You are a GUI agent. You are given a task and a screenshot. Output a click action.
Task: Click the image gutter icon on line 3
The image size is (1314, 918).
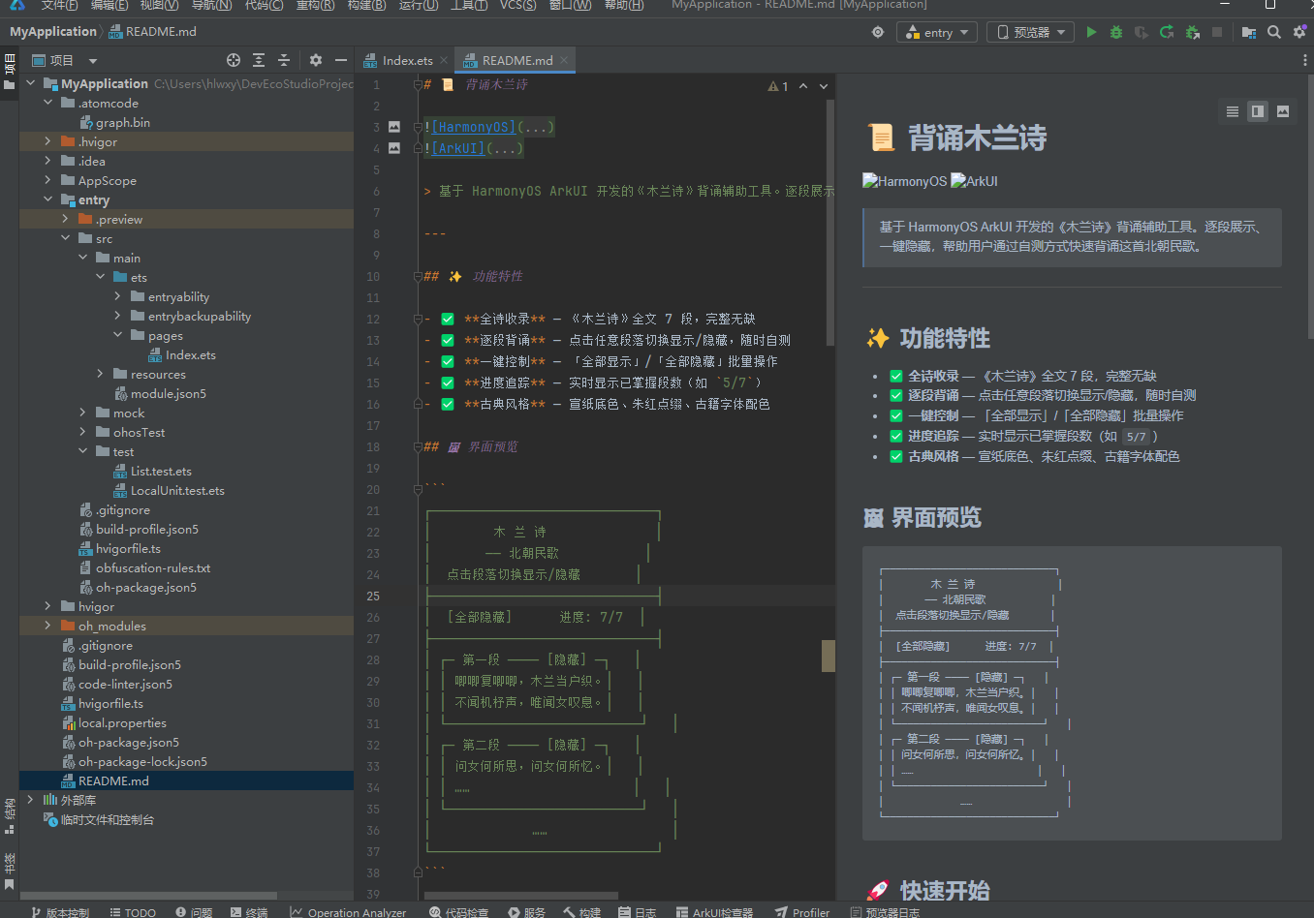point(394,127)
